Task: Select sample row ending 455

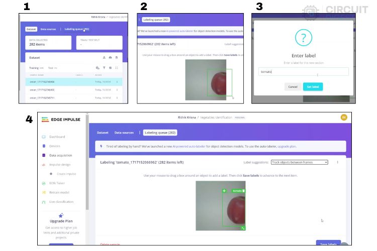Action: (74, 90)
